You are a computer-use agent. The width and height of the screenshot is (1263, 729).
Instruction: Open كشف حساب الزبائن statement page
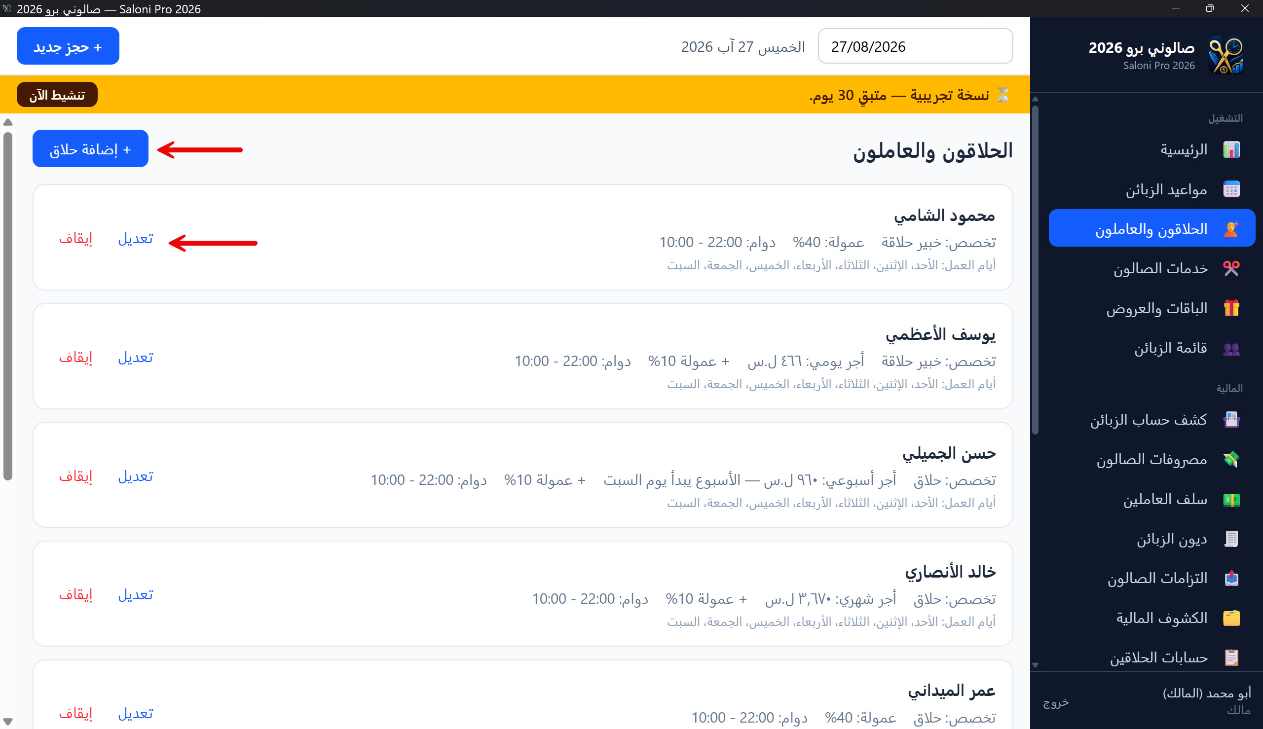1152,420
